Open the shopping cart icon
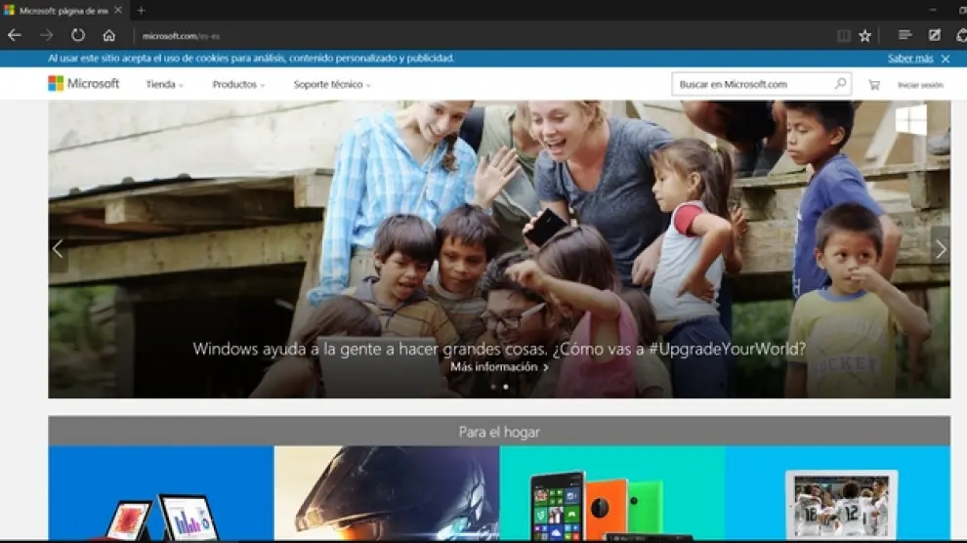967x543 pixels. coord(873,85)
